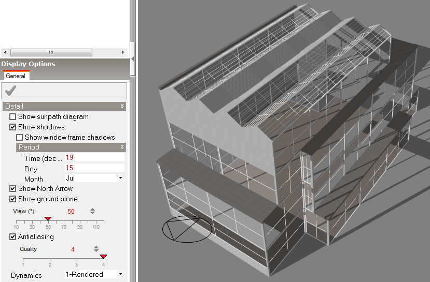
Task: Collapse the Detail section header
Action: [122, 106]
